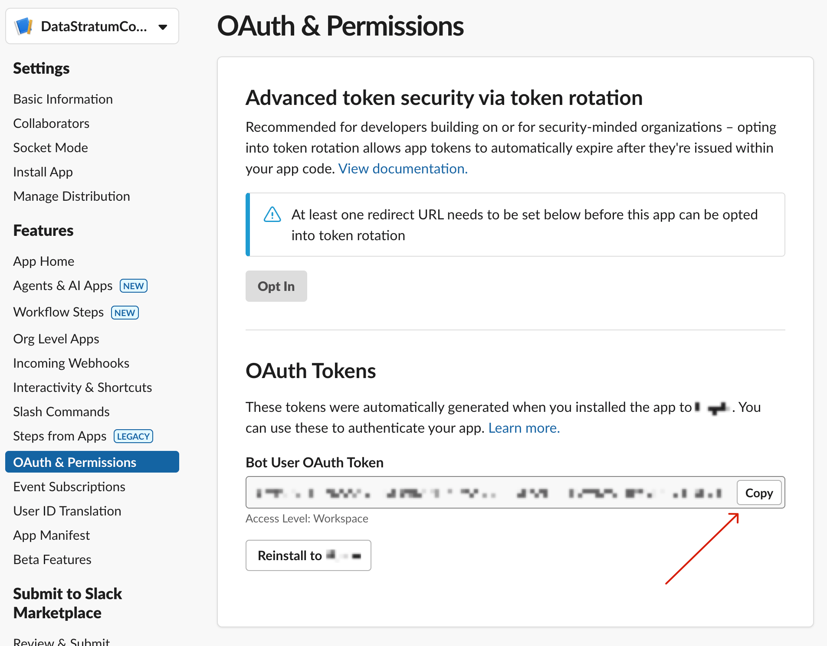This screenshot has width=827, height=646.
Task: Open Manage Distribution page
Action: 72,196
